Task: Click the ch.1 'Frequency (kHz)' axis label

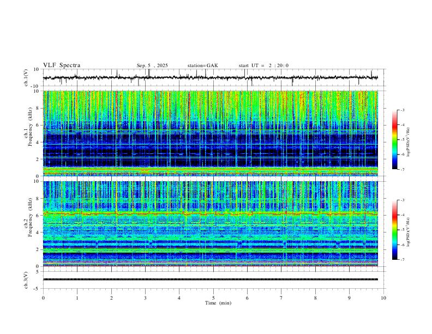Action: (30, 127)
